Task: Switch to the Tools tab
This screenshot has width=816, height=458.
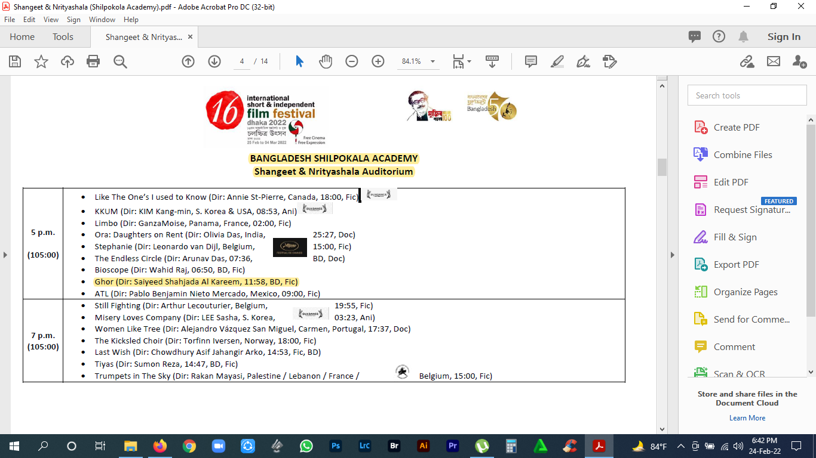Action: (63, 37)
